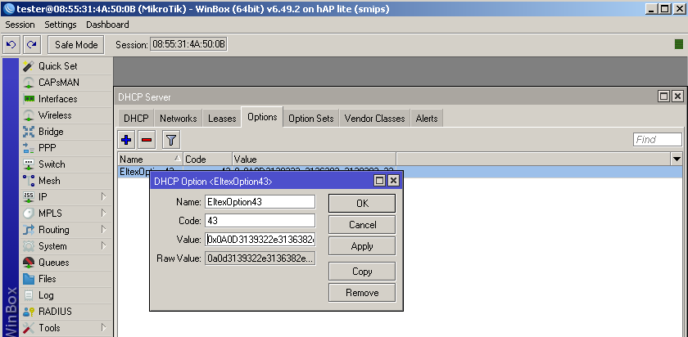The width and height of the screenshot is (688, 337).
Task: Click the Code input field
Action: [x=260, y=221]
